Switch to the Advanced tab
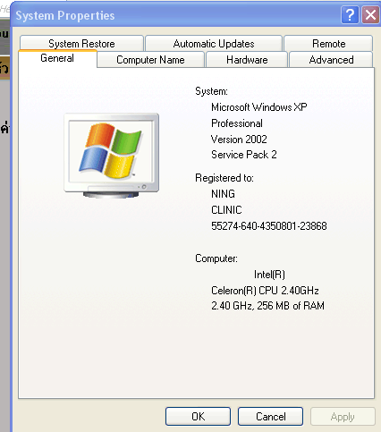381x432 pixels. pyautogui.click(x=331, y=60)
